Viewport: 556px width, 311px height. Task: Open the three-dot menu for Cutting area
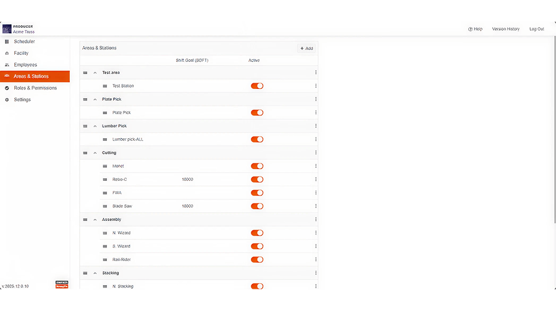tap(316, 152)
